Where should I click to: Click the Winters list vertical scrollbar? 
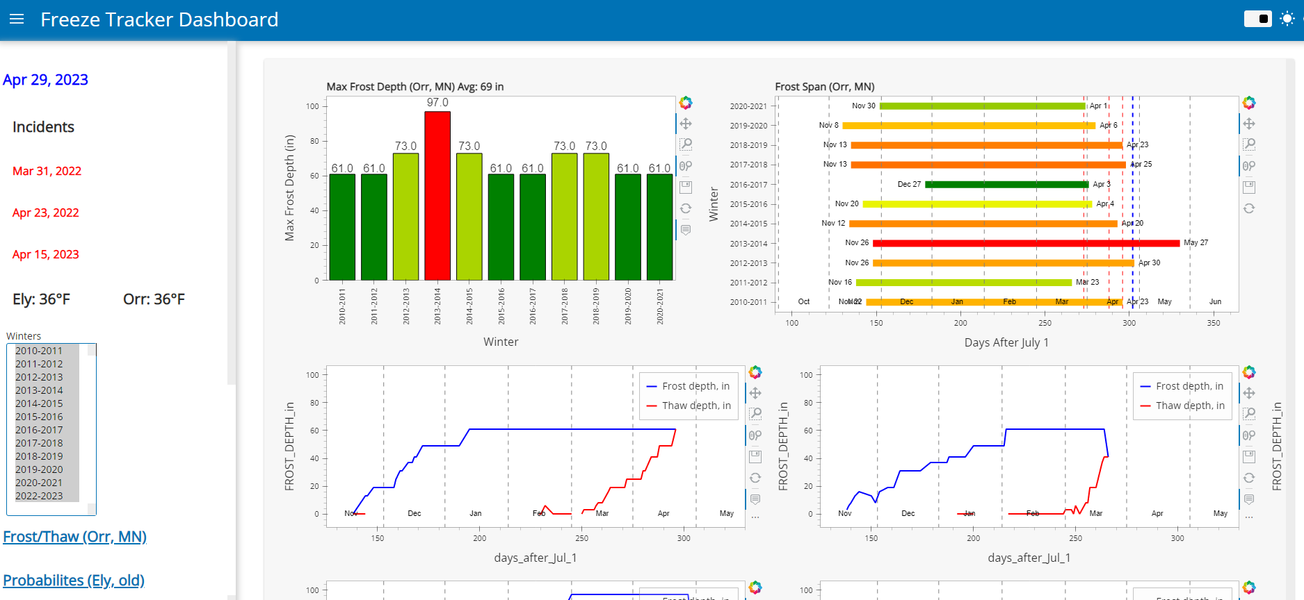click(91, 429)
